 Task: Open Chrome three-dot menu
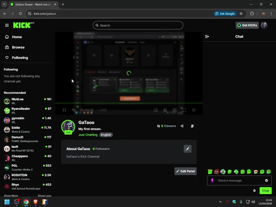click(271, 14)
